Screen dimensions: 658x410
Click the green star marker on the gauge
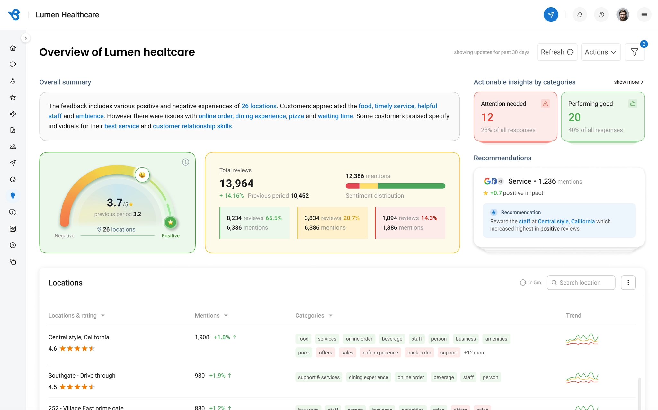coord(170,222)
